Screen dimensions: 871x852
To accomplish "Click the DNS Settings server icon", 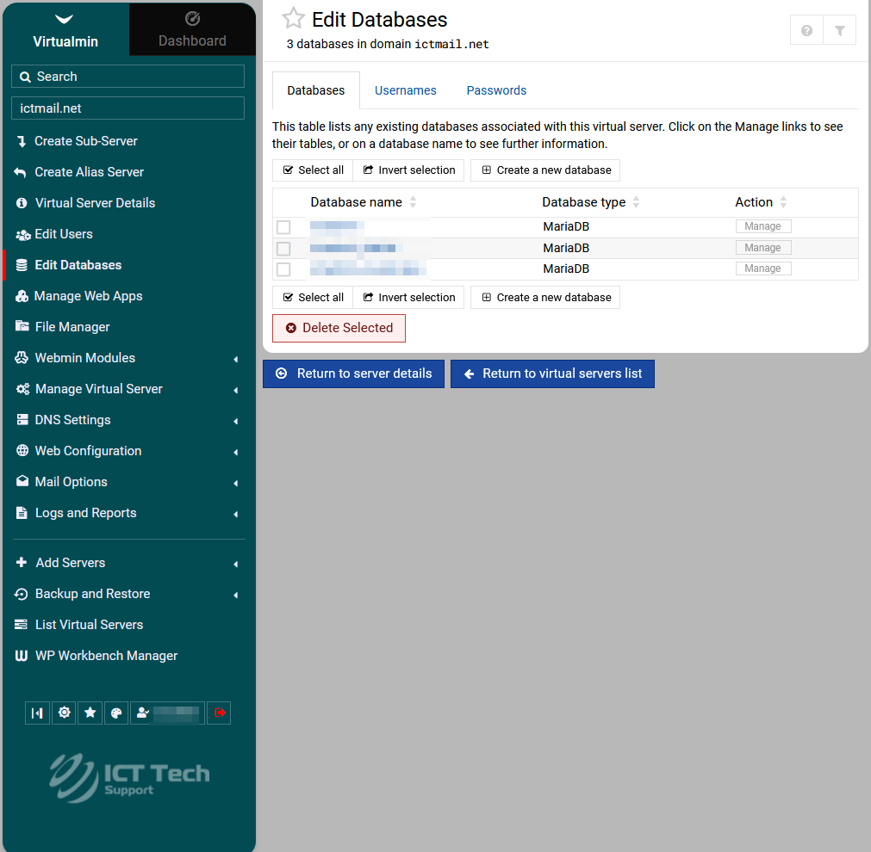I will click(x=22, y=420).
